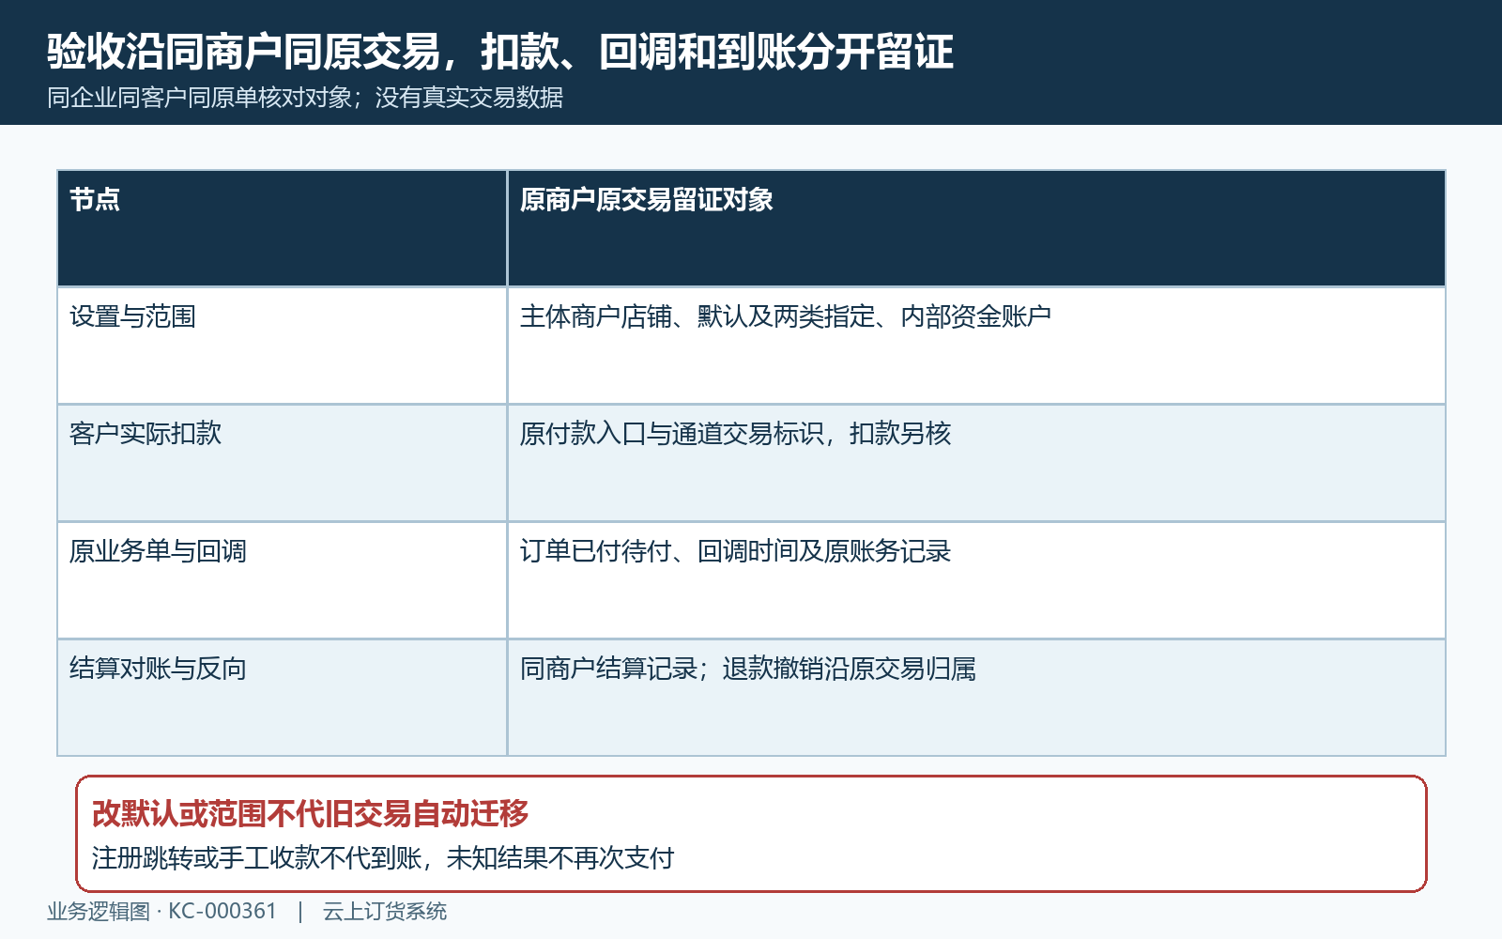Viewport: 1502px width, 939px height.
Task: Select note text 注册跳转或手工收款不代到账
Action: tap(256, 857)
